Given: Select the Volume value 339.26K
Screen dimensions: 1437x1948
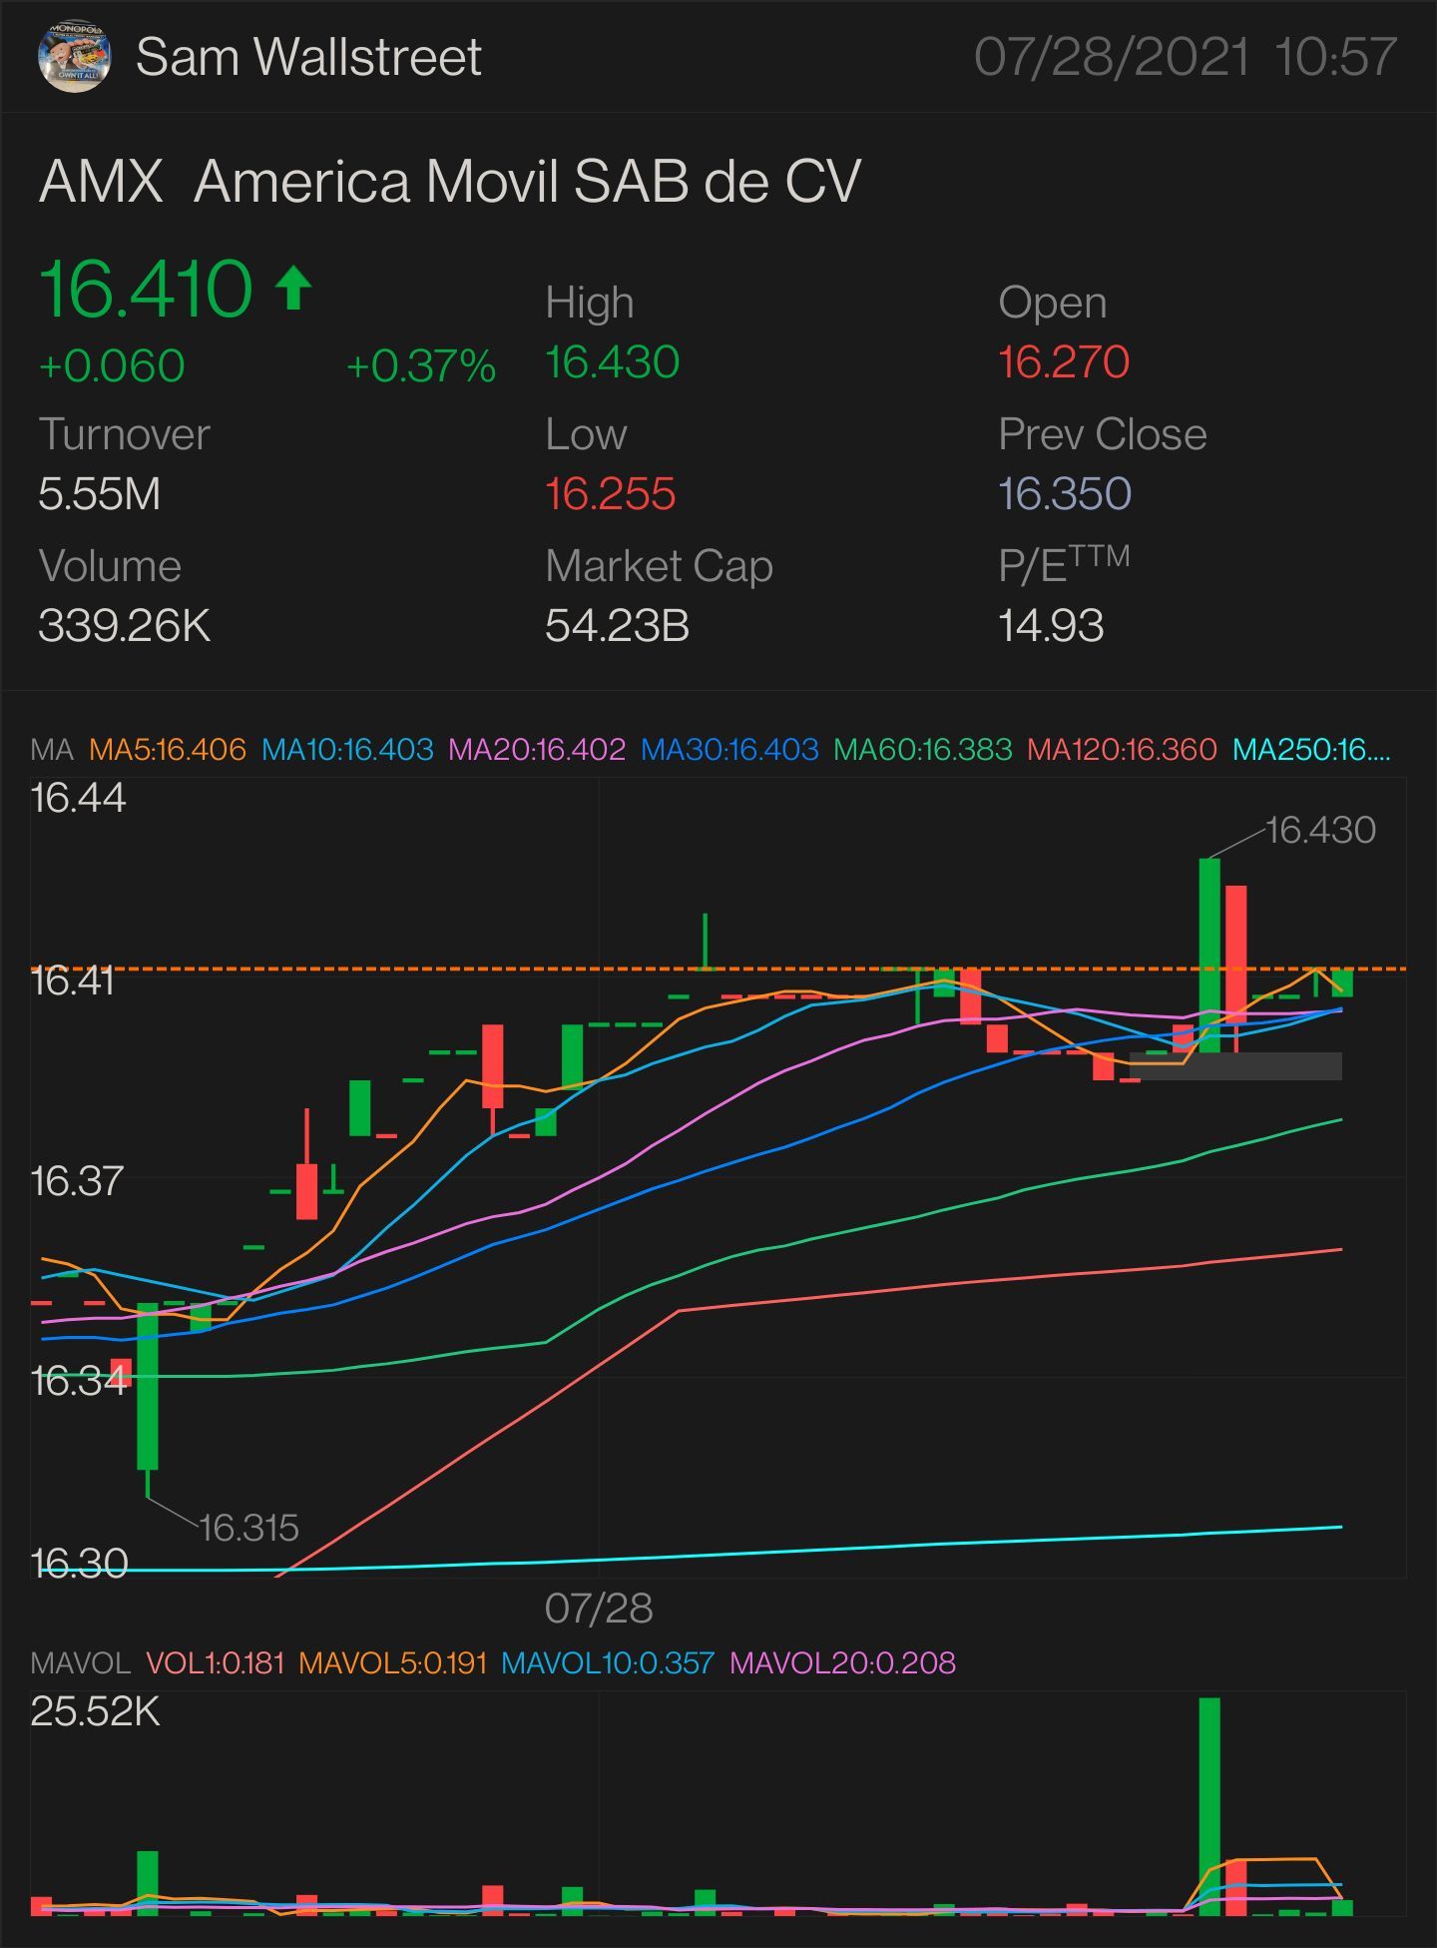Looking at the screenshot, I should (124, 626).
